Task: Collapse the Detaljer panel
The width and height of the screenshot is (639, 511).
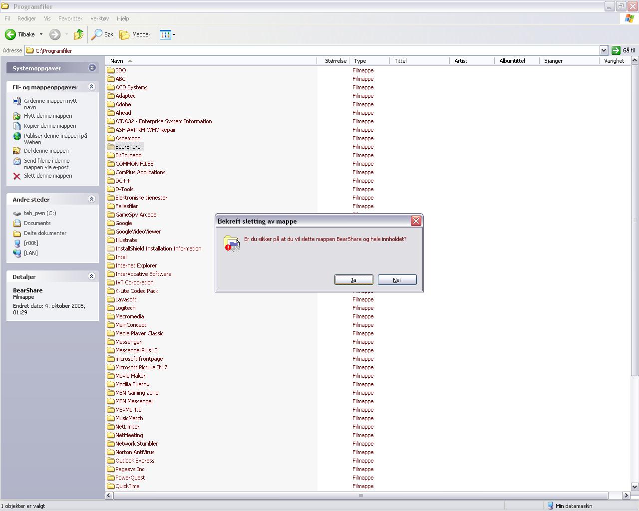Action: 92,276
